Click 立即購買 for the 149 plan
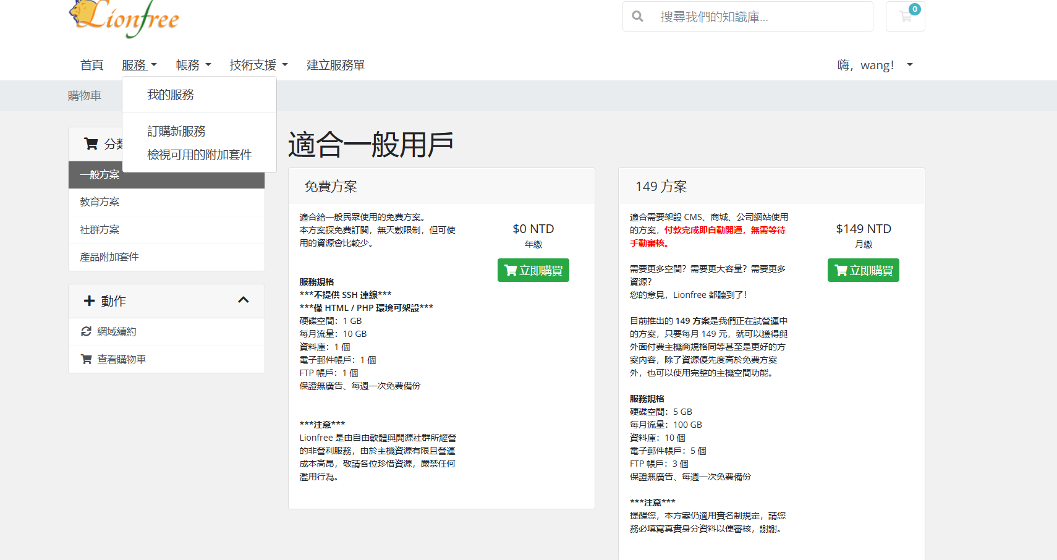 (x=864, y=270)
